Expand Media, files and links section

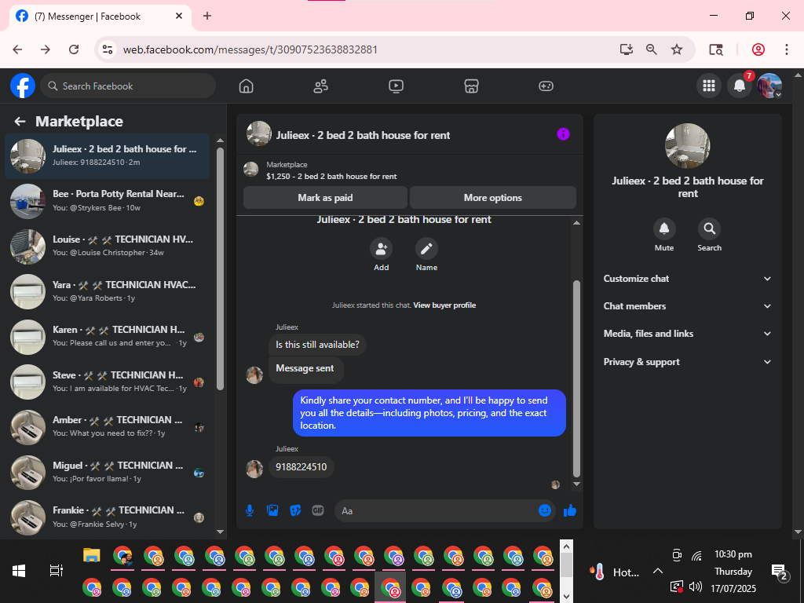(x=687, y=334)
